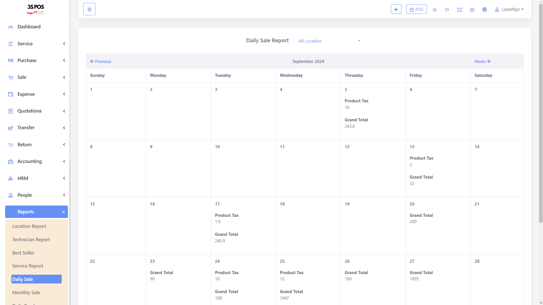Go to next month via Nexts
Viewport: 543px width, 305px height.
[482, 62]
